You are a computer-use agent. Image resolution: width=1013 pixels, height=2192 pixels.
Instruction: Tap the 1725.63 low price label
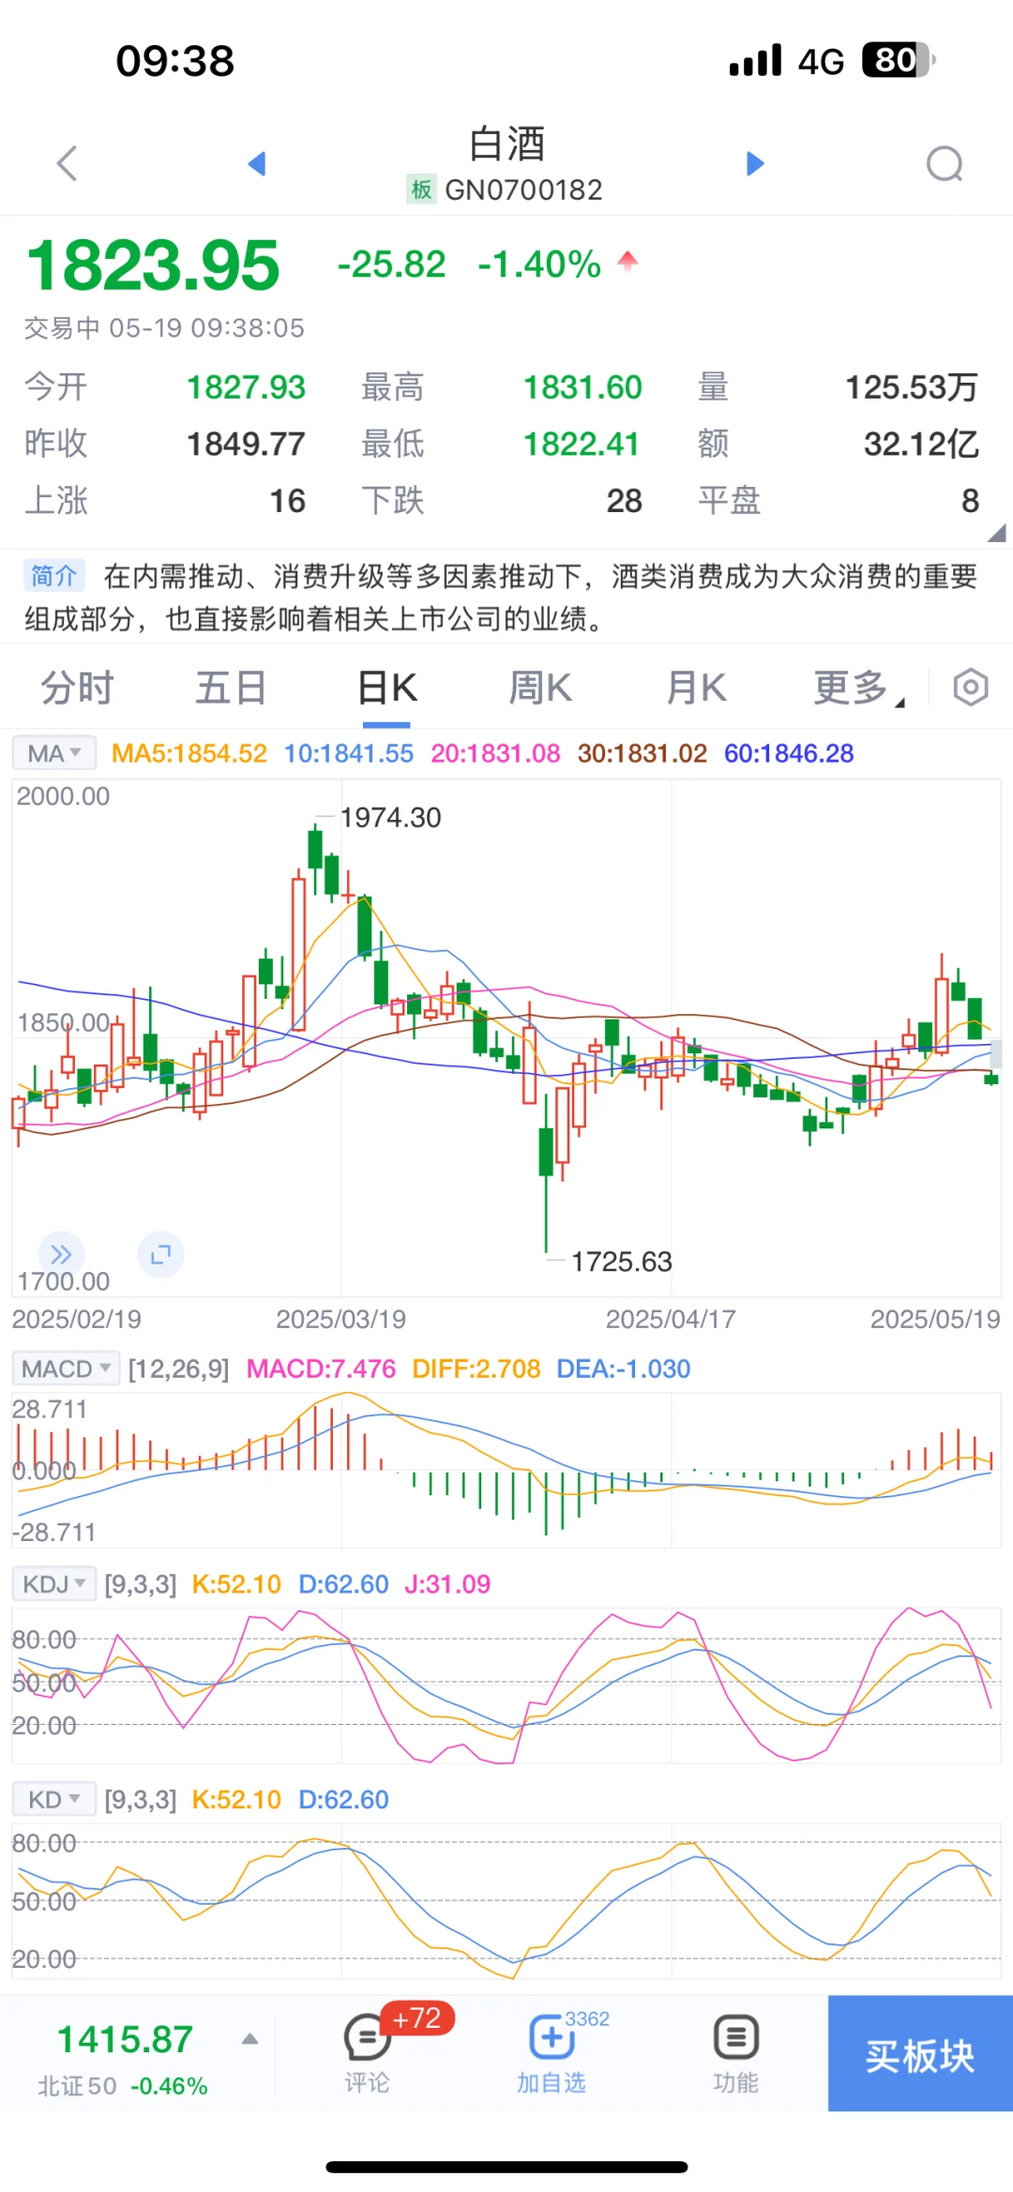pyautogui.click(x=622, y=1262)
